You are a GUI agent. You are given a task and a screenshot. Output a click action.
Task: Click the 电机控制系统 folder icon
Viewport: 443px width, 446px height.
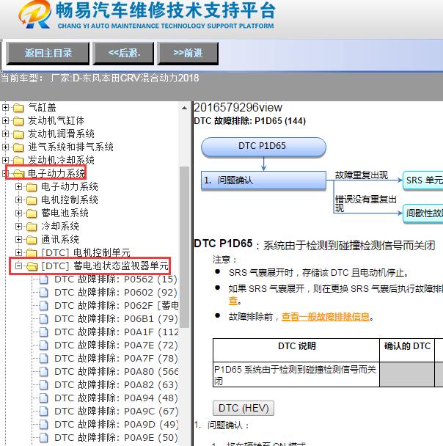click(32, 200)
